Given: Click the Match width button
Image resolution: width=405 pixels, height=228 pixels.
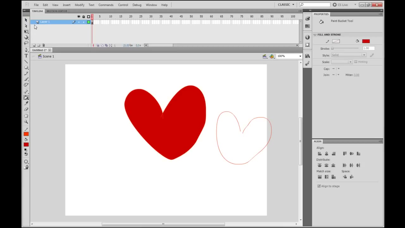Looking at the screenshot, I should 320,177.
